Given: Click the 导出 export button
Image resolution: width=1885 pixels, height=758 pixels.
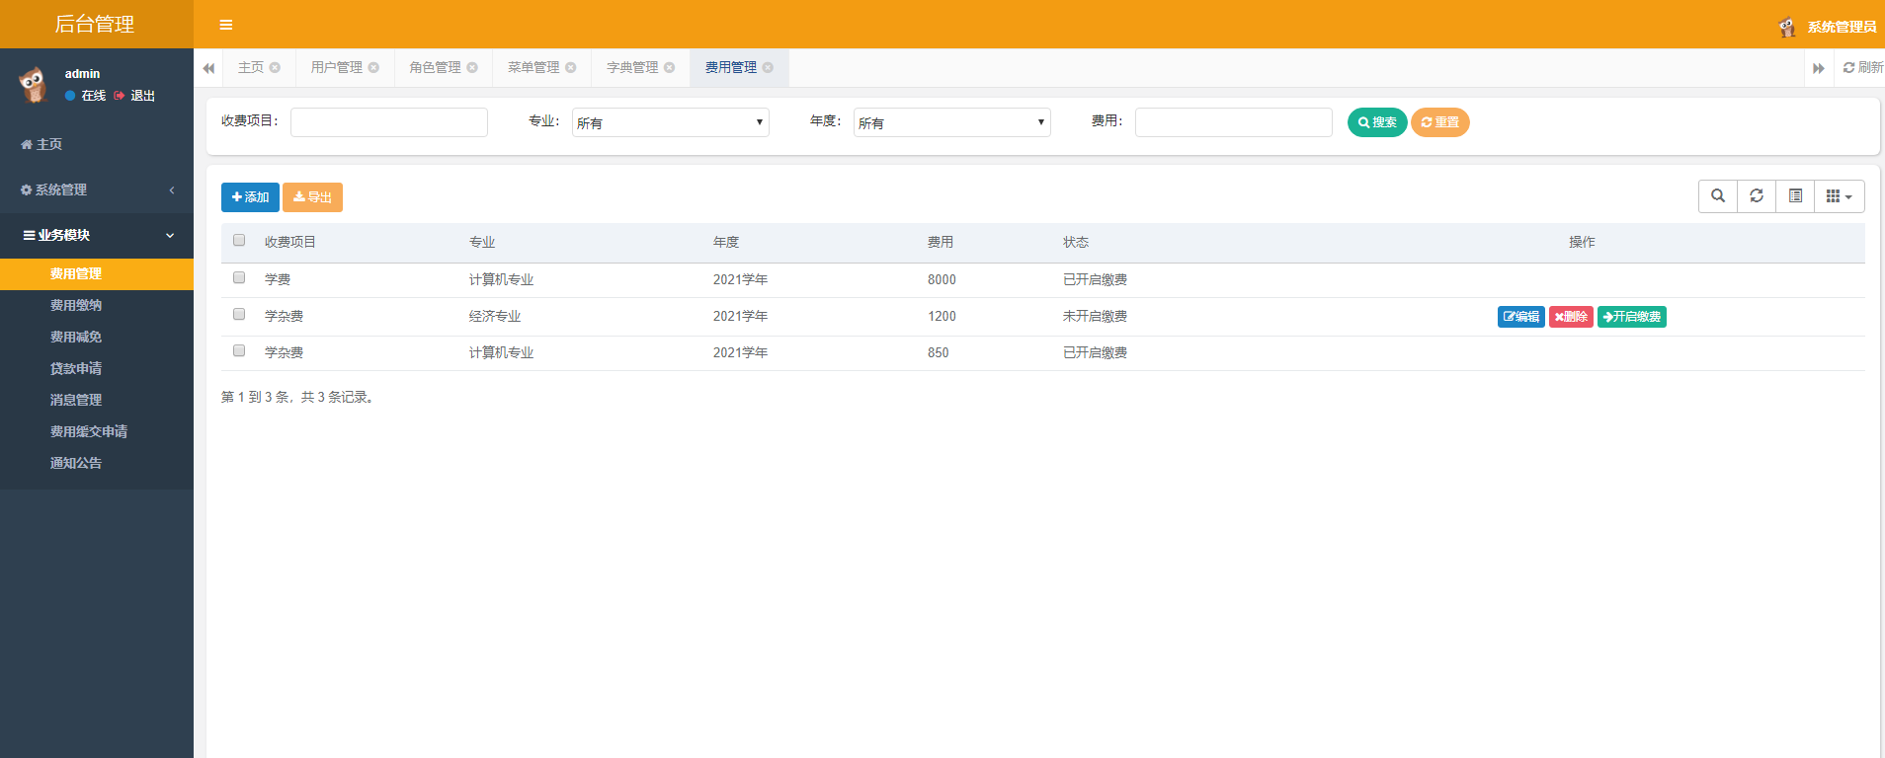Looking at the screenshot, I should (312, 197).
